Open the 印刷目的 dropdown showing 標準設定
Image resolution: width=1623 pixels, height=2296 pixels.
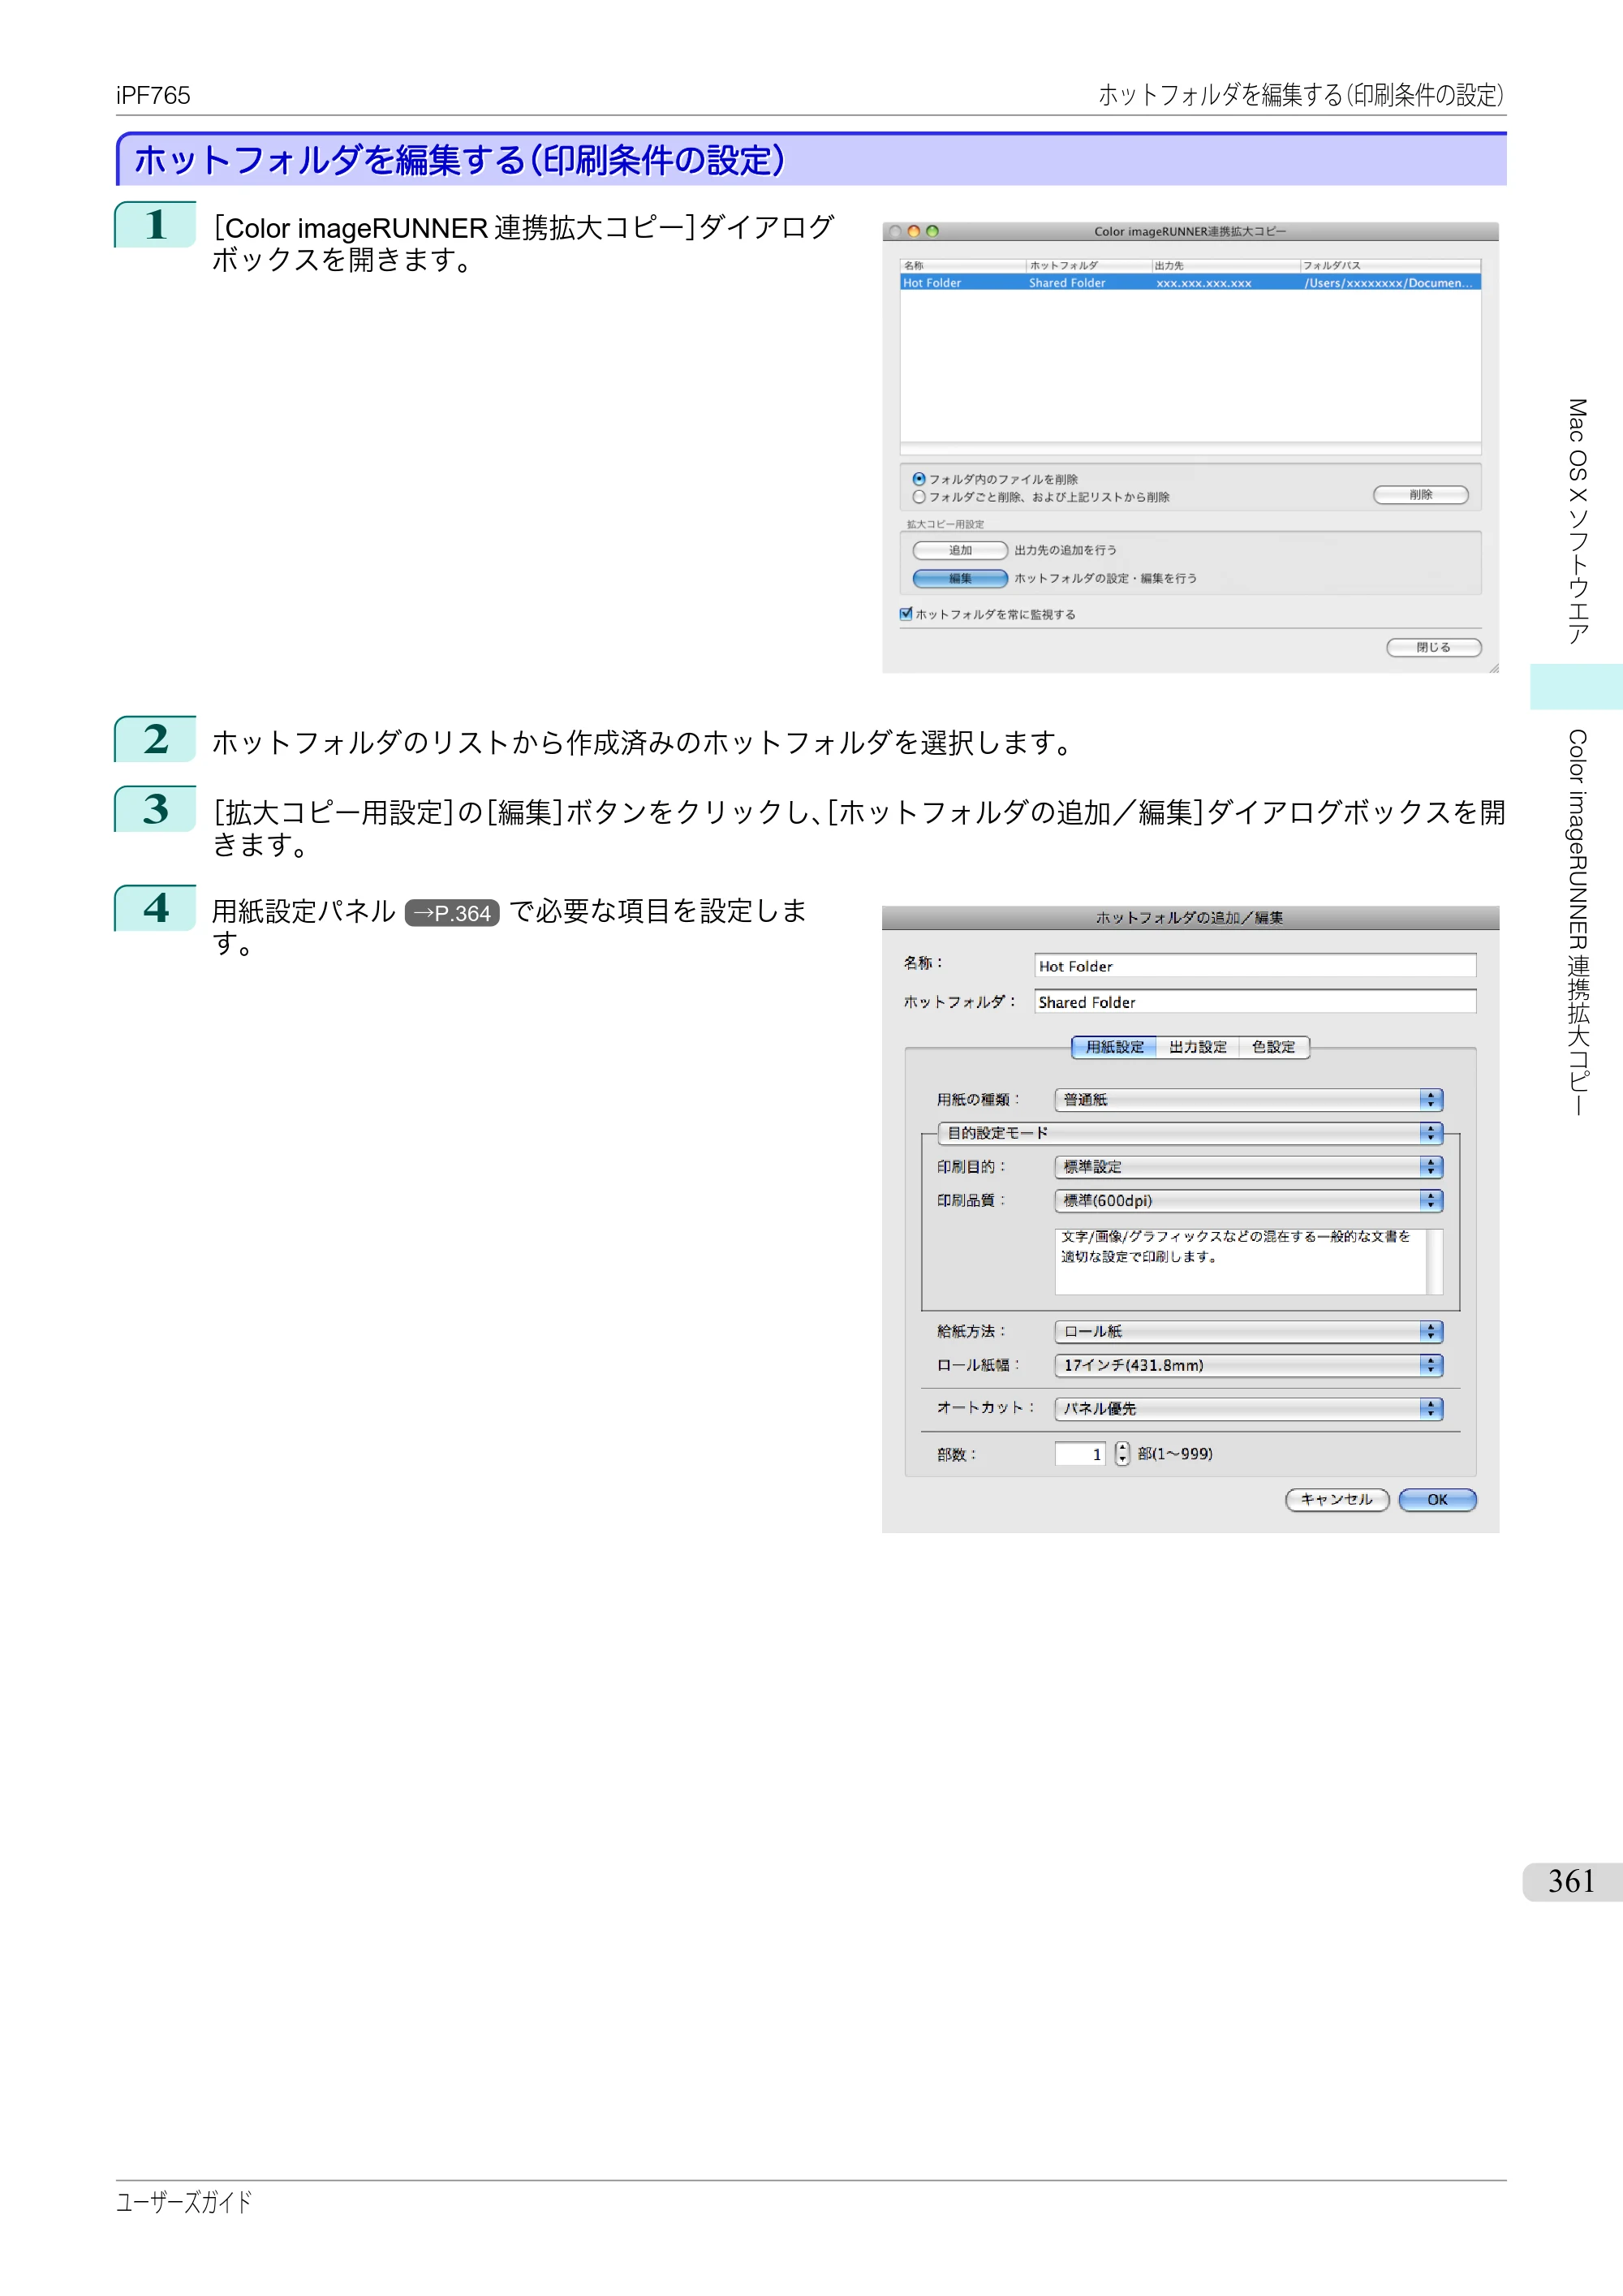(1248, 1167)
